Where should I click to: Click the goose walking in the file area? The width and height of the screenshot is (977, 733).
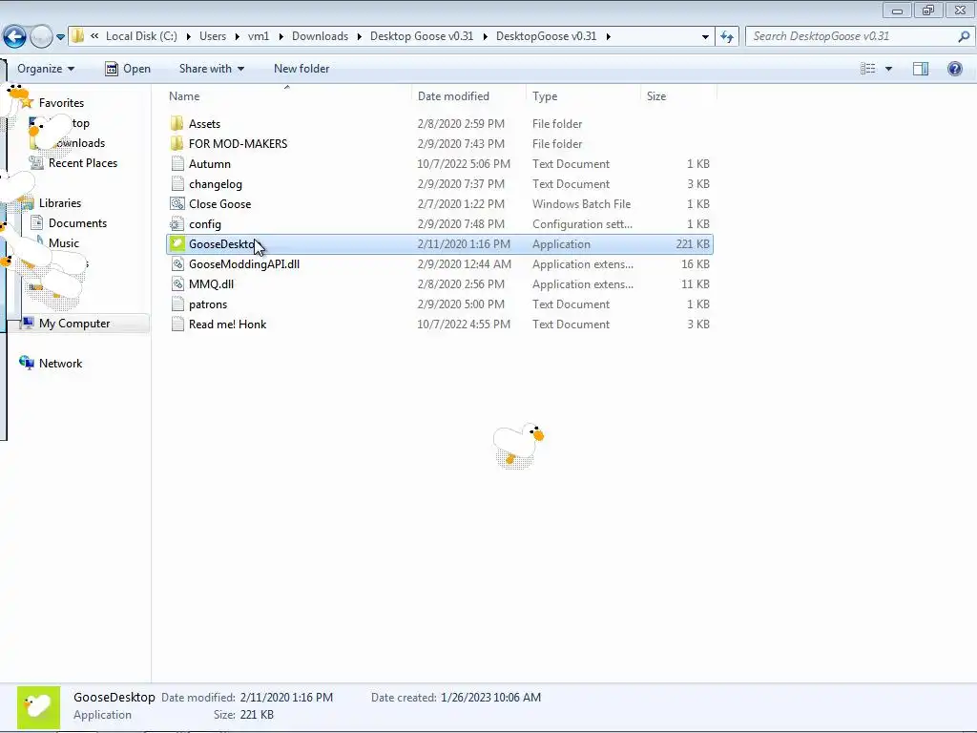[518, 445]
